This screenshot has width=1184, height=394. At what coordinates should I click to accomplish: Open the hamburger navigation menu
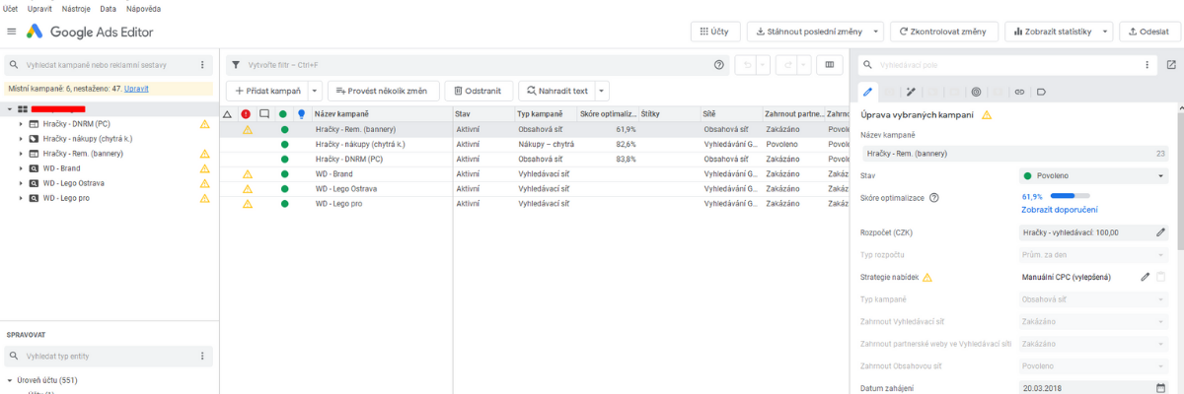tap(11, 32)
